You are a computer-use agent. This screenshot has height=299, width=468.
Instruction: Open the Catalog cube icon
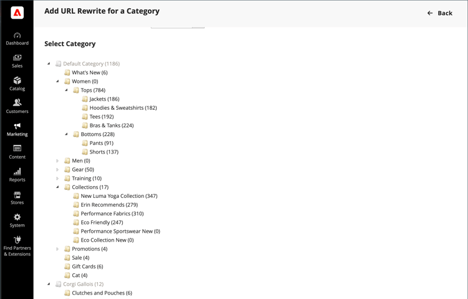coord(17,81)
